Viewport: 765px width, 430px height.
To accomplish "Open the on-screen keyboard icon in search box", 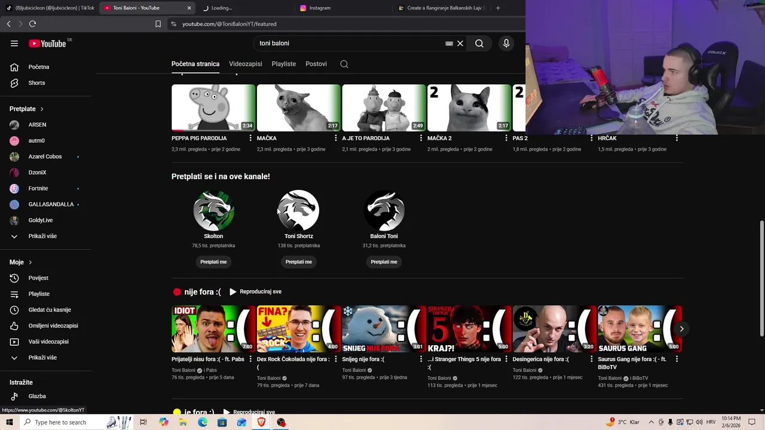I will tap(449, 43).
